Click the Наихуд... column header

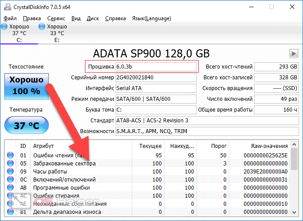(x=180, y=146)
